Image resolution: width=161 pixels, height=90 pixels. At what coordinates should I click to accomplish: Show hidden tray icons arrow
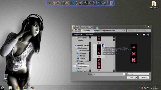coord(139,88)
